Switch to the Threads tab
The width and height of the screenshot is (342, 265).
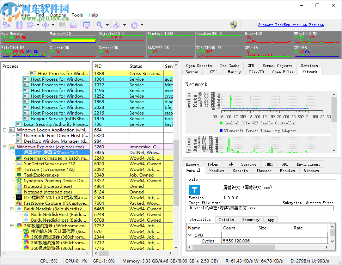(x=264, y=171)
